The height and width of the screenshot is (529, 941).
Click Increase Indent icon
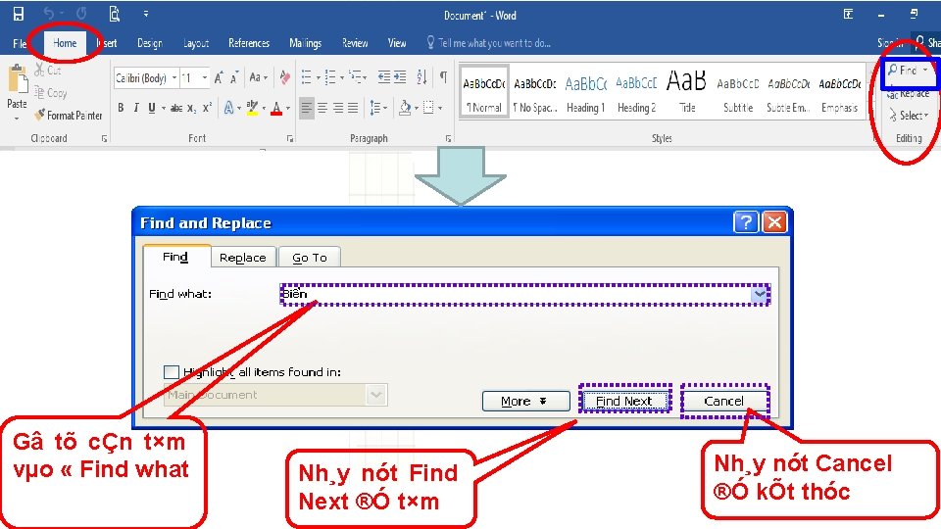point(400,76)
